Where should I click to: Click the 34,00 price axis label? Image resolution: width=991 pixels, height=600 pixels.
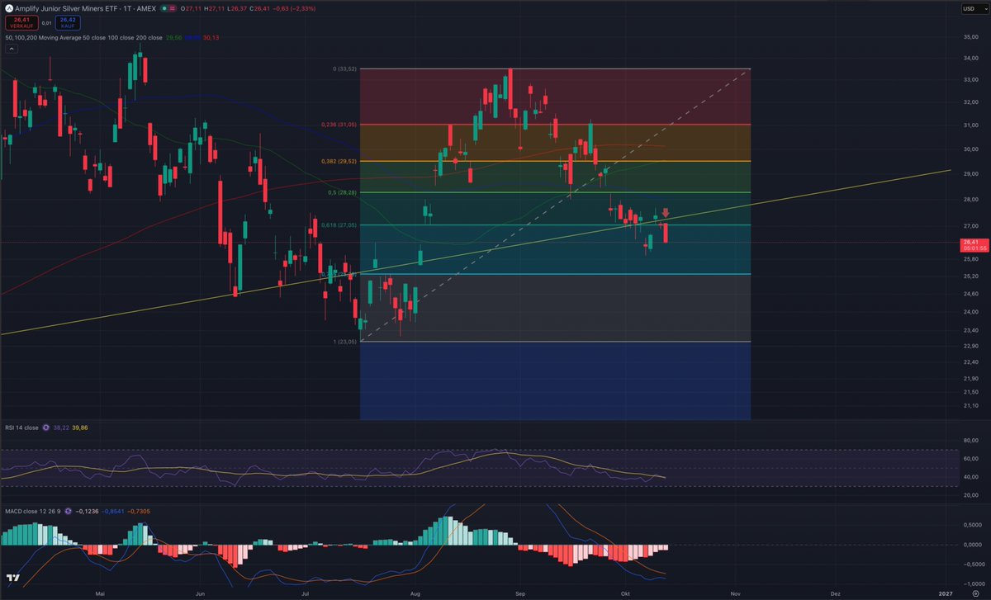tap(970, 58)
